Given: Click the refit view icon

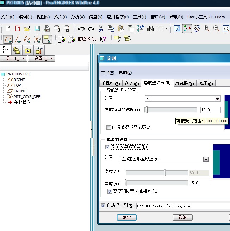Looking at the screenshot, I should (x=226, y=29).
